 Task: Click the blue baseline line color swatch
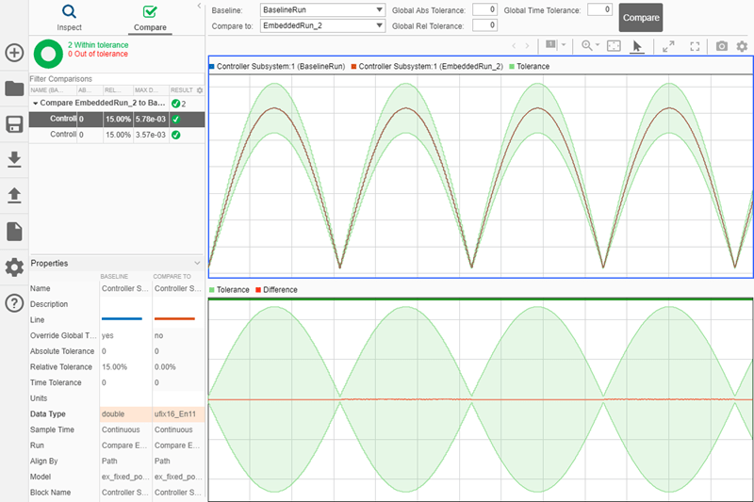122,319
